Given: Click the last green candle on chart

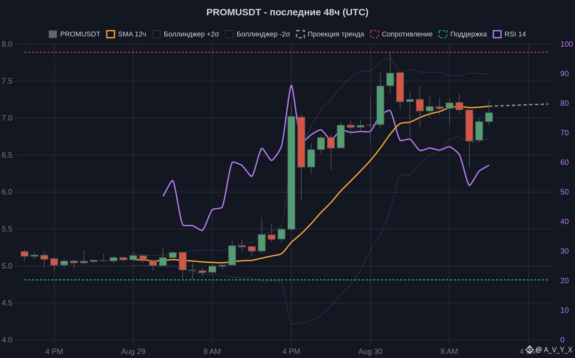Looking at the screenshot, I should coord(489,117).
